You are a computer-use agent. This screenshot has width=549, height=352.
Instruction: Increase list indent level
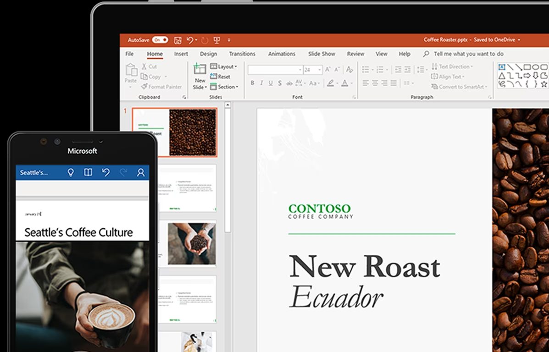tap(408, 70)
